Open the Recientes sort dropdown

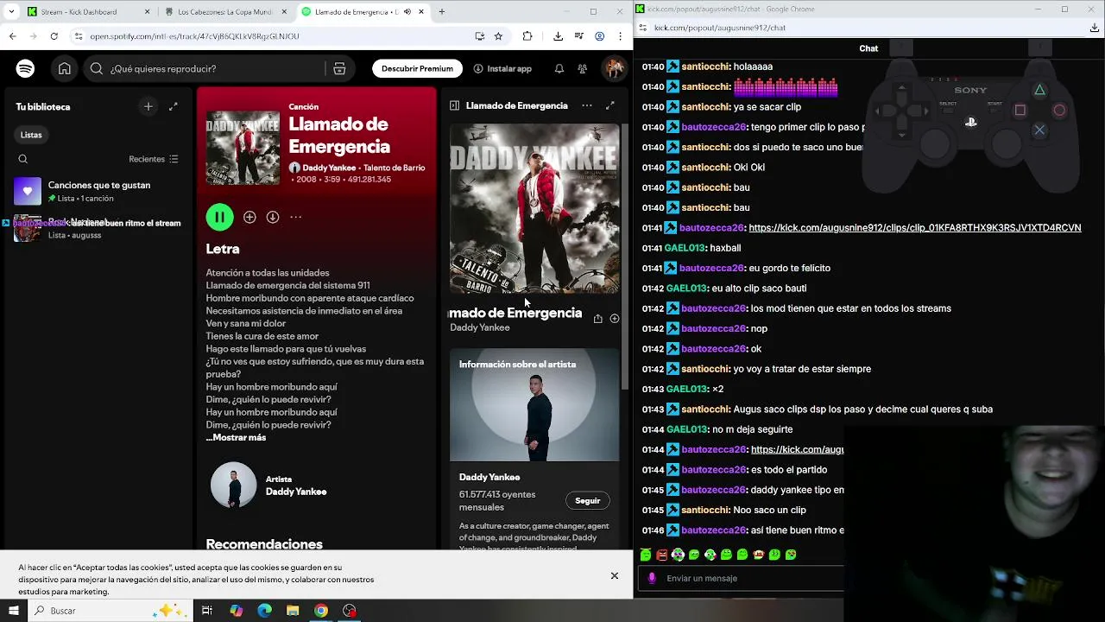tap(154, 159)
